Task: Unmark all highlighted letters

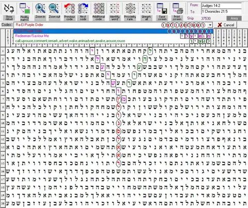Action: [x=146, y=11]
